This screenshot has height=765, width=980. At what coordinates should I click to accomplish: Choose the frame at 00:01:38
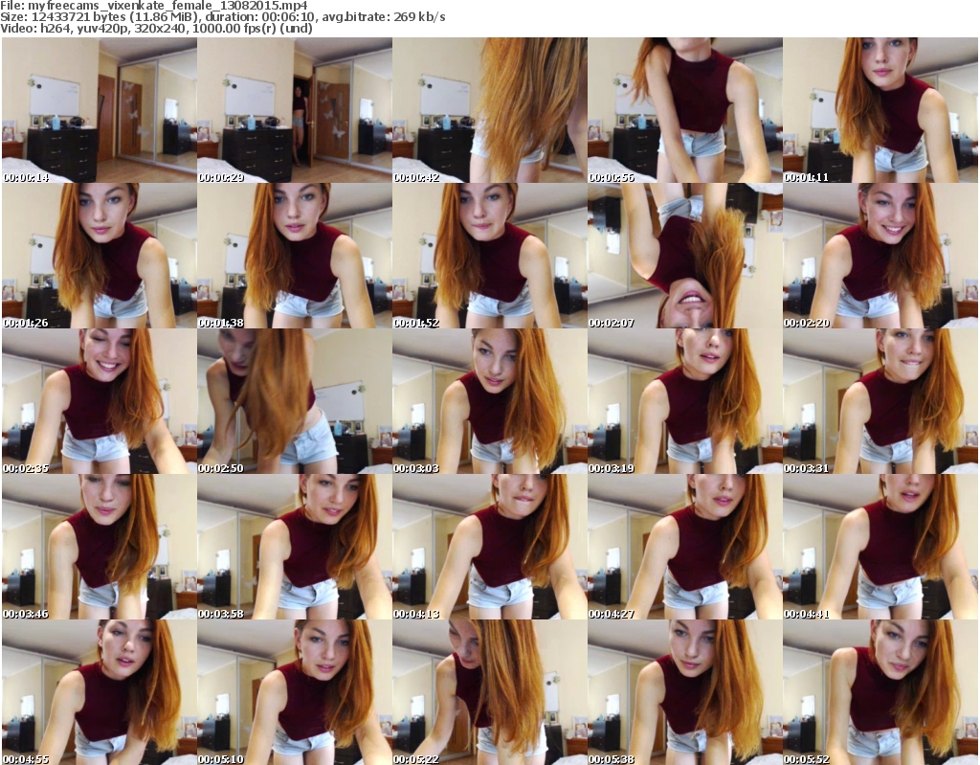click(x=295, y=256)
